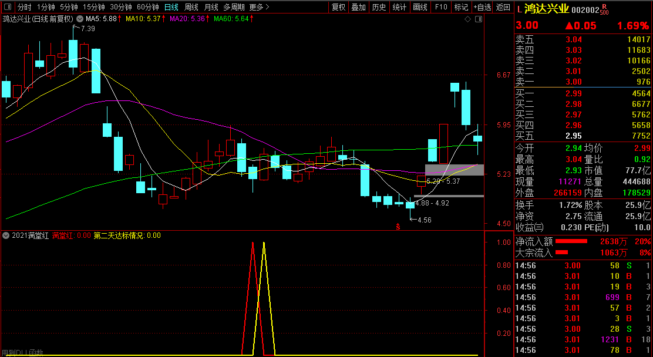Click the 净流入额 red bar
This screenshot has width=653, height=357.
coord(571,241)
